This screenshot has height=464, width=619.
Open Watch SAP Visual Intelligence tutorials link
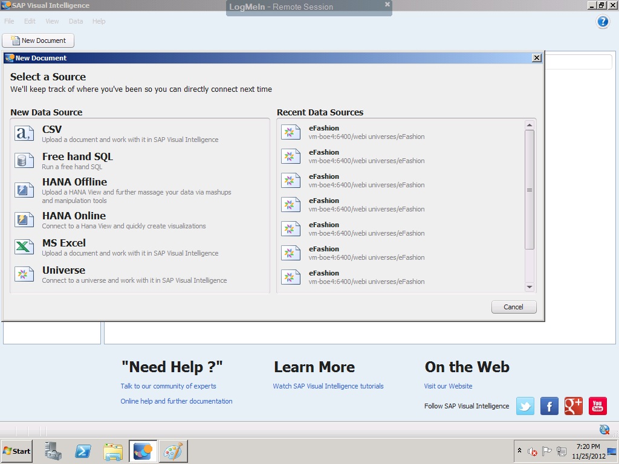pos(328,386)
